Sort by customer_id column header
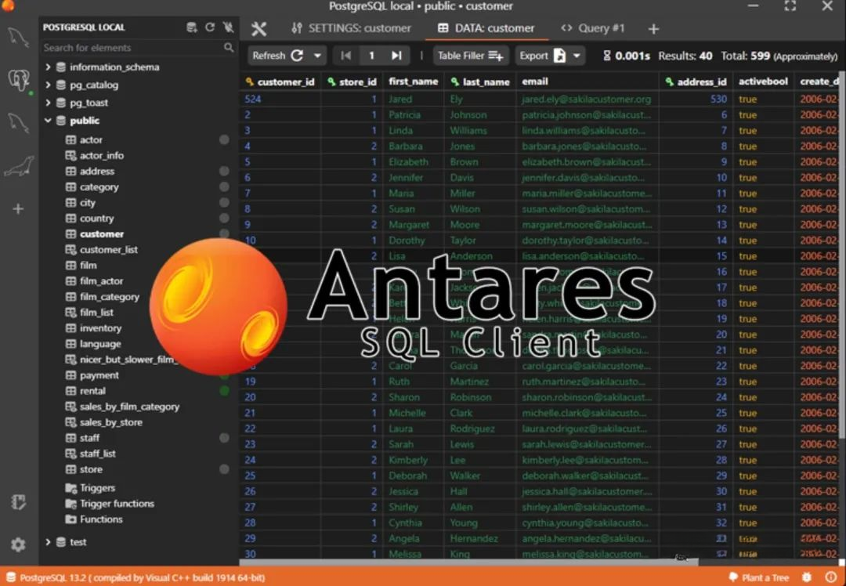The image size is (846, 586). (280, 81)
